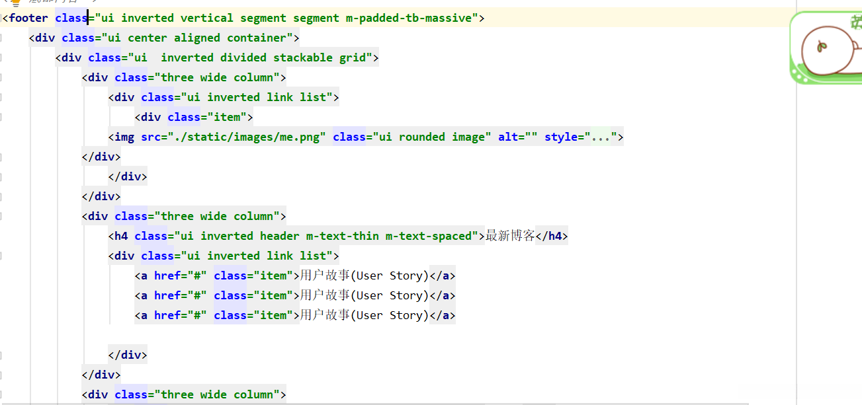Click the "ui rounded image" class value
The image size is (862, 405).
point(432,137)
